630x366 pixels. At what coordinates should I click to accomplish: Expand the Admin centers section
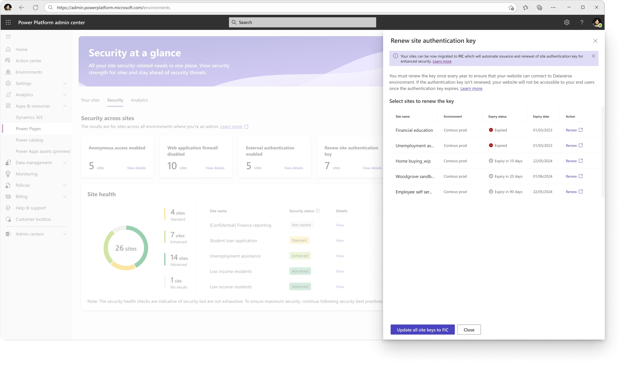coord(64,234)
